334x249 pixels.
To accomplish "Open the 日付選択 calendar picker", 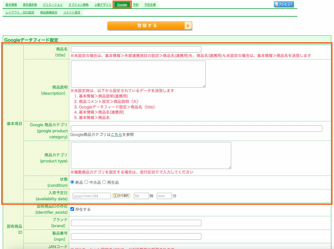I will click(x=121, y=196).
